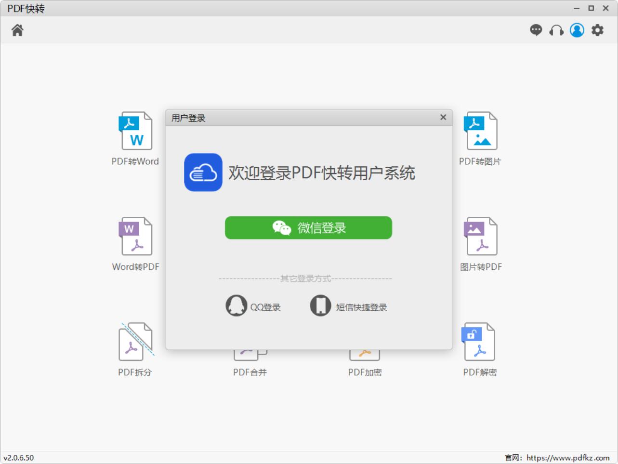Click the PDF转Word label text
Image resolution: width=618 pixels, height=464 pixels.
pyautogui.click(x=135, y=161)
